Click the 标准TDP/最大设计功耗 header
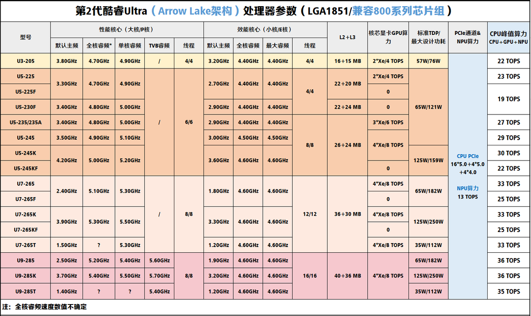The image size is (531, 316). point(428,38)
